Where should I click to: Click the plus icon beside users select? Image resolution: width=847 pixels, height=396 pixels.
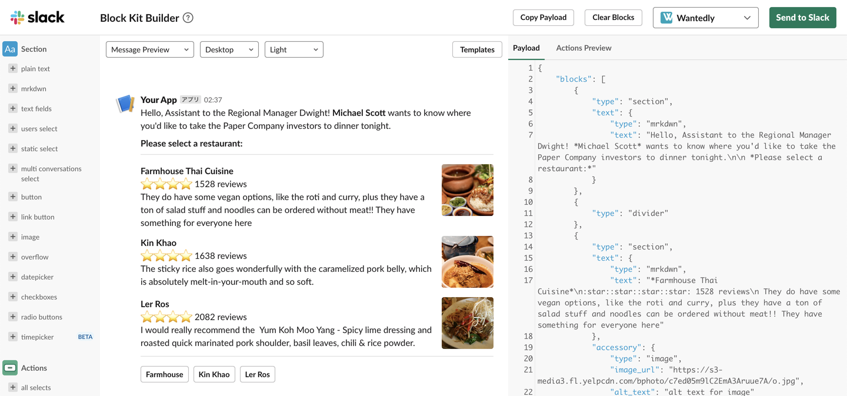coord(12,128)
